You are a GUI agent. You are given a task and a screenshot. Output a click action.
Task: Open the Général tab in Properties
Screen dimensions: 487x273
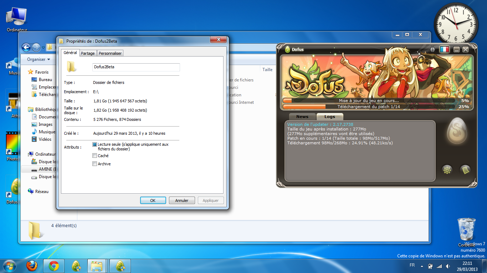70,53
